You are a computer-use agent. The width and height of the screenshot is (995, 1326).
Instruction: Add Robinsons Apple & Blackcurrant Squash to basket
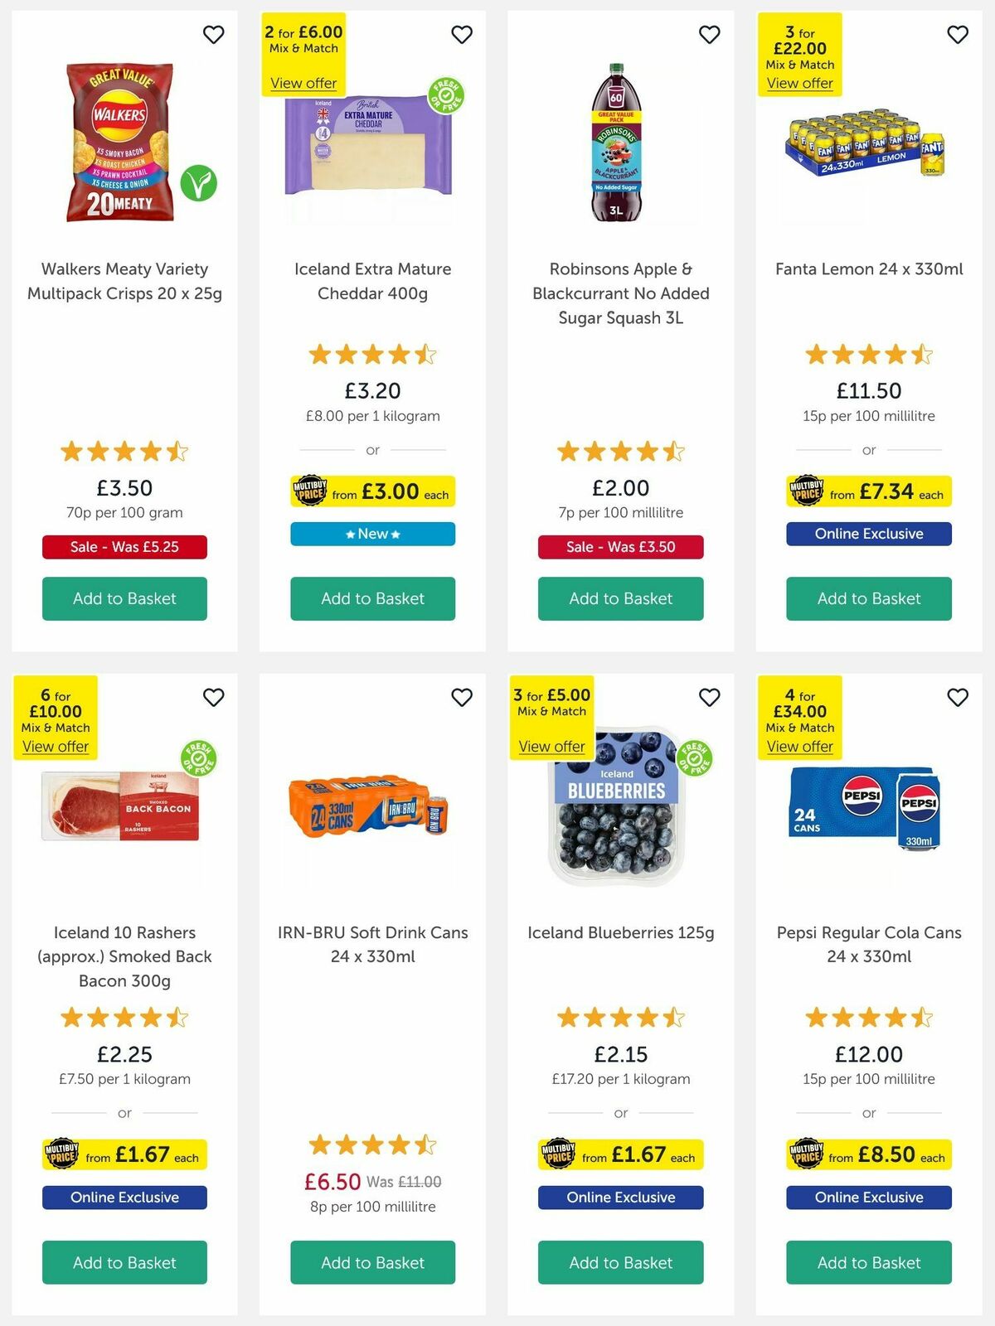(x=620, y=598)
